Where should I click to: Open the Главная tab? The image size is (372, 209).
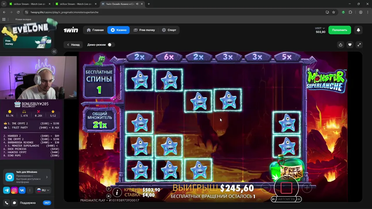coord(95,30)
